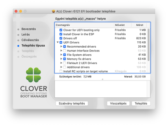Close the Clover installer window
The height and width of the screenshot is (126, 168).
pos(16,11)
